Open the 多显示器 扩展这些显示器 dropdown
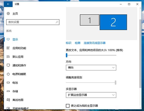Image resolution: width=144 pixels, height=111 pixels. (x=91, y=95)
